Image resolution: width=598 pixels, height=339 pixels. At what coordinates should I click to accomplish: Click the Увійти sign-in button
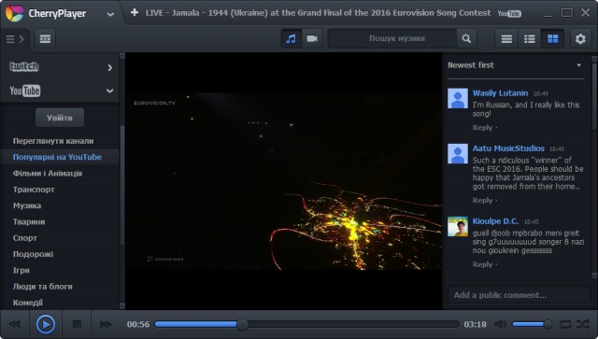[60, 118]
